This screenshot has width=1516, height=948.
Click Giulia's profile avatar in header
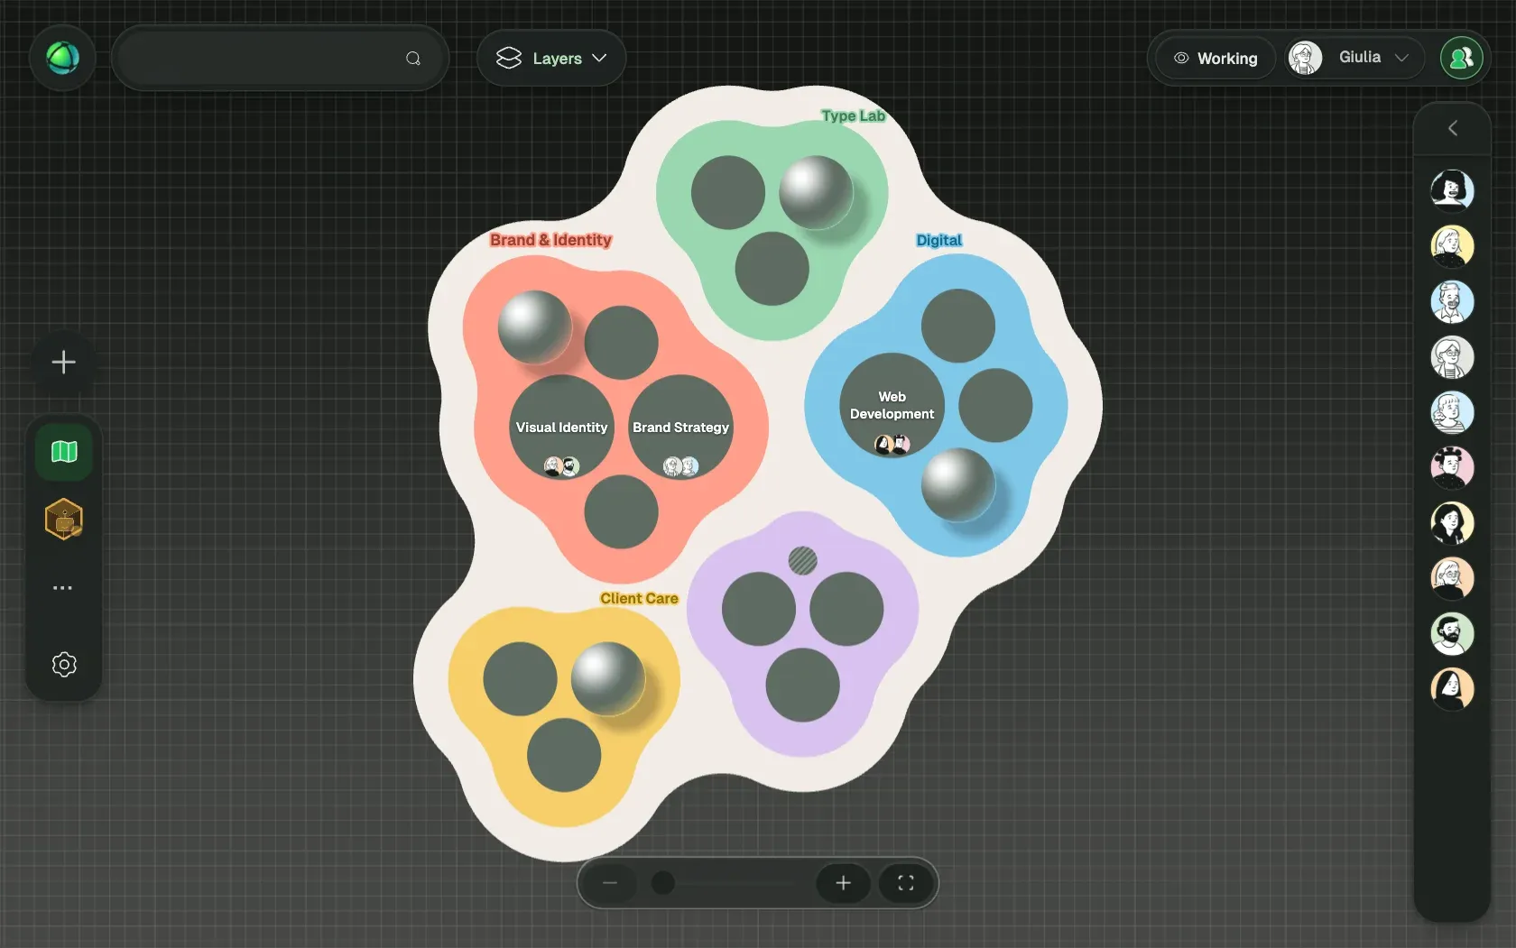(1304, 58)
